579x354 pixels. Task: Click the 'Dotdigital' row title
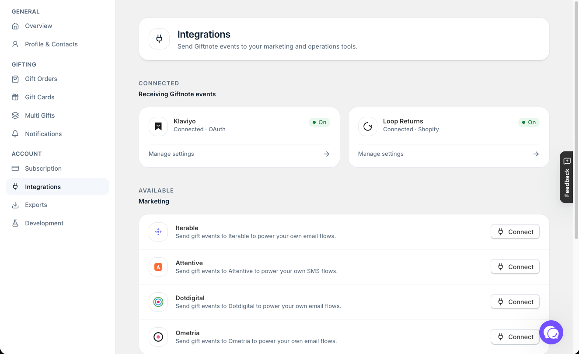pos(190,298)
